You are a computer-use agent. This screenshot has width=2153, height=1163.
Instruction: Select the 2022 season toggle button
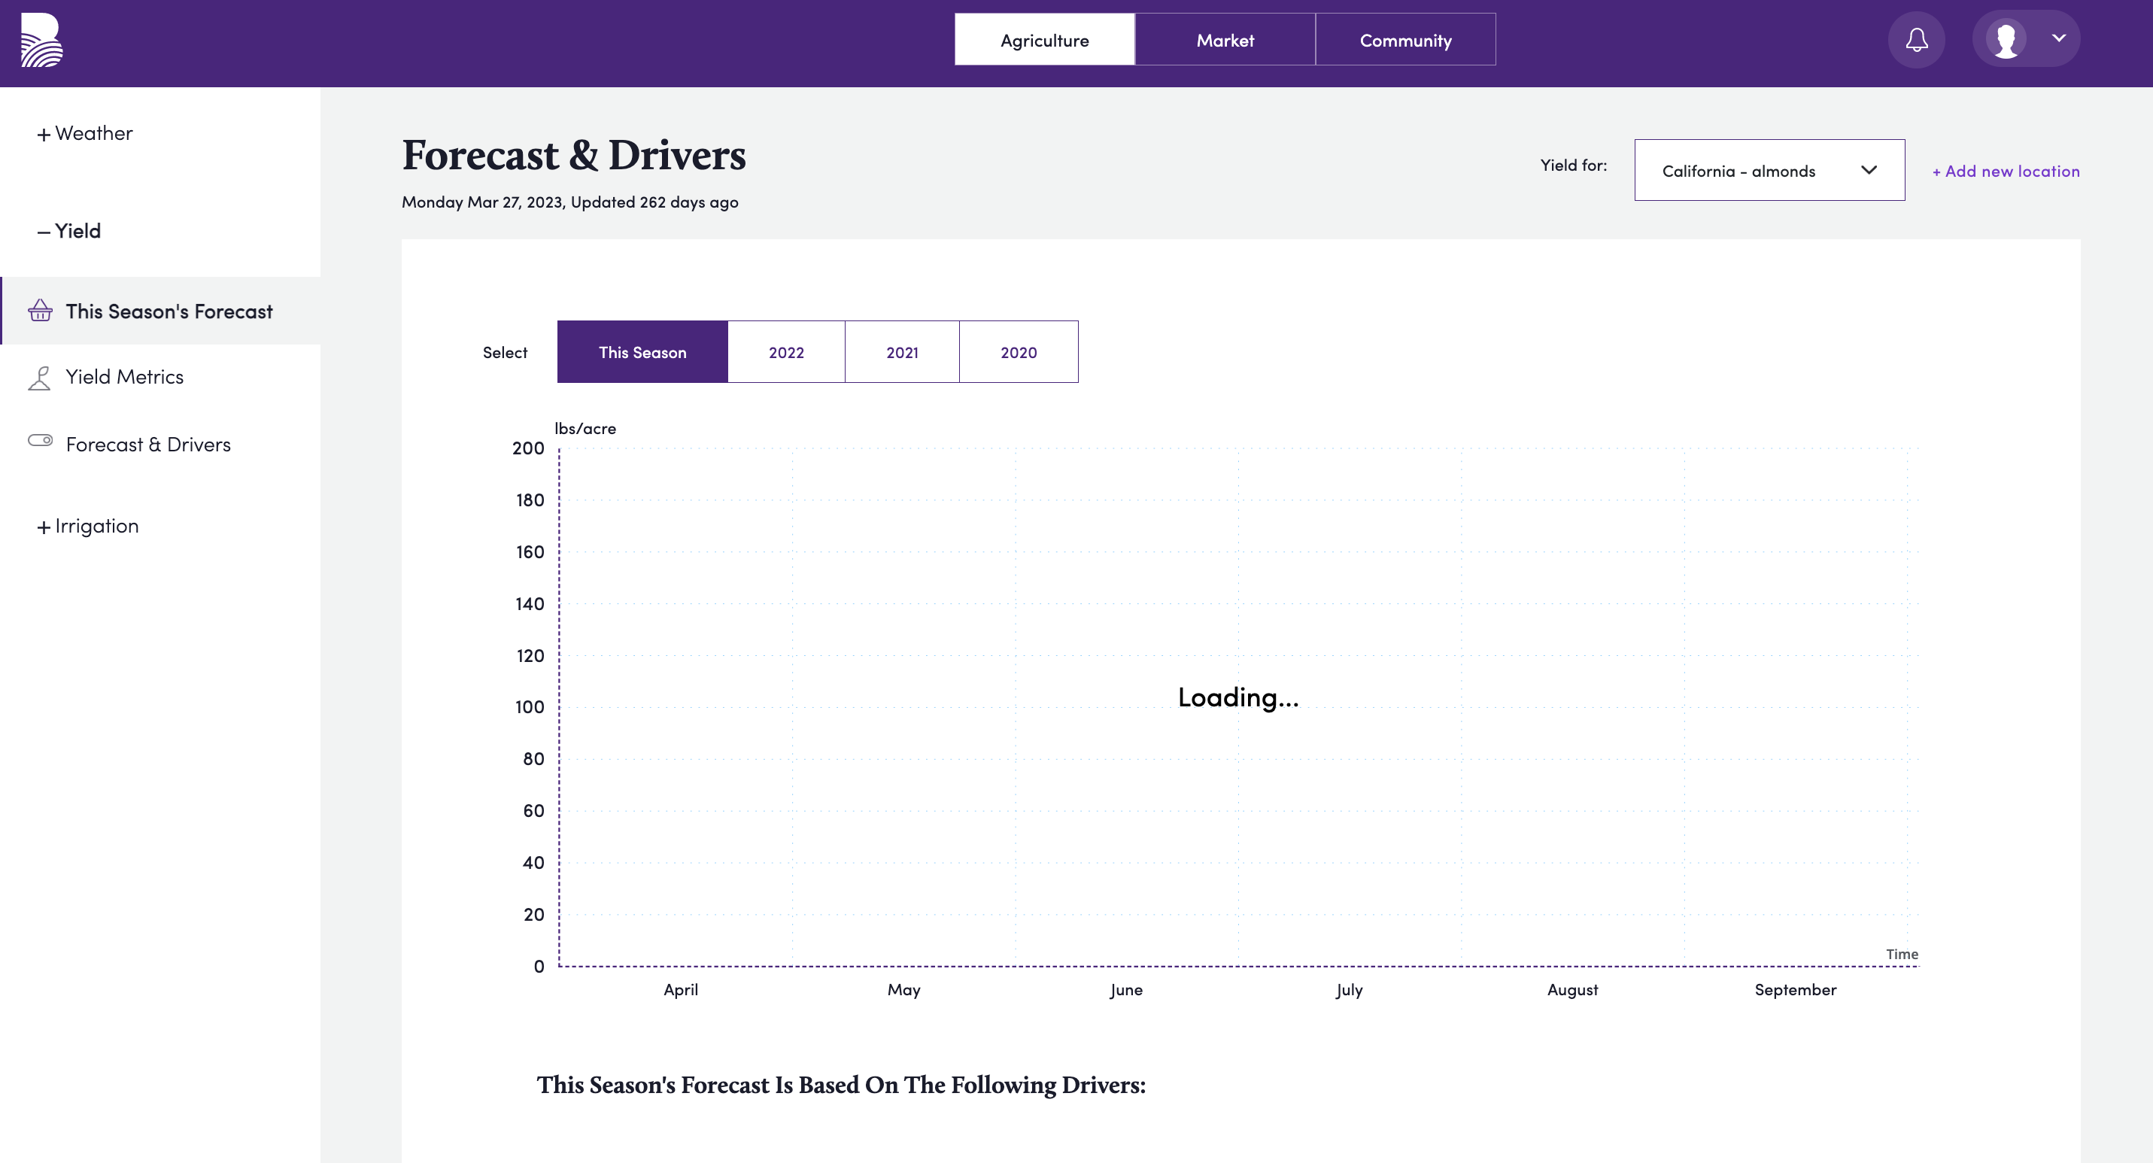(788, 351)
